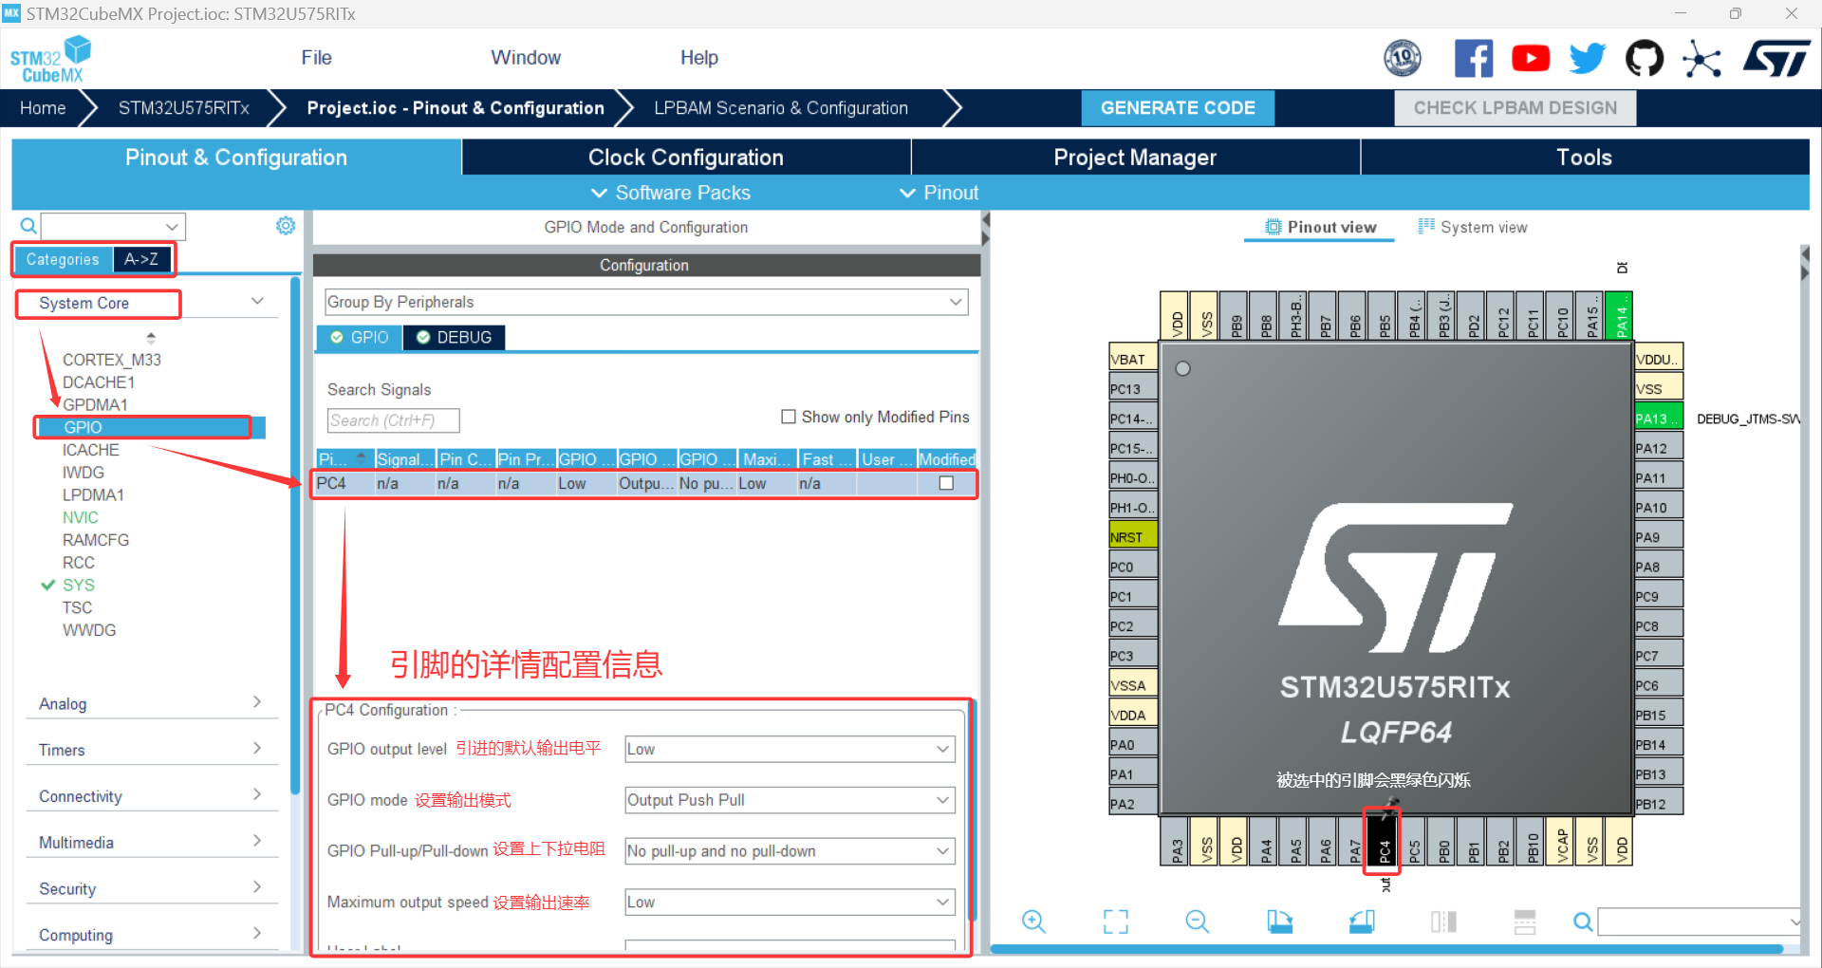The width and height of the screenshot is (1822, 968).
Task: Select SYS in the System Core list
Action: click(x=79, y=586)
